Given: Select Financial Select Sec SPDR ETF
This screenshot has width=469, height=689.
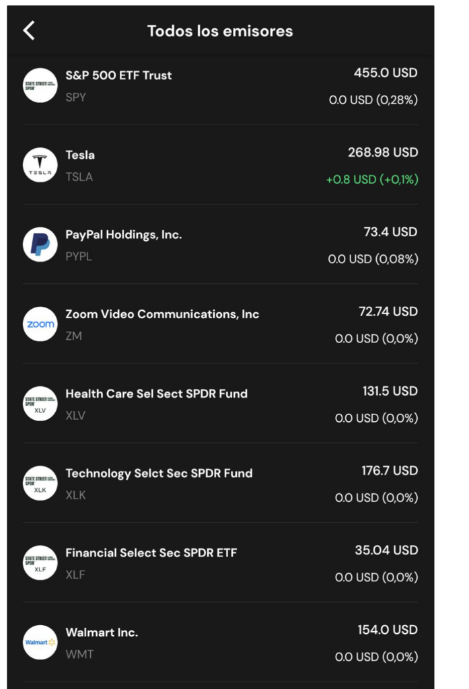Looking at the screenshot, I should tap(220, 563).
